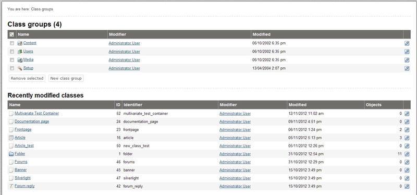Screen dimensions: 417x195
Task: Open the Article_test class link
Action: tap(24, 146)
